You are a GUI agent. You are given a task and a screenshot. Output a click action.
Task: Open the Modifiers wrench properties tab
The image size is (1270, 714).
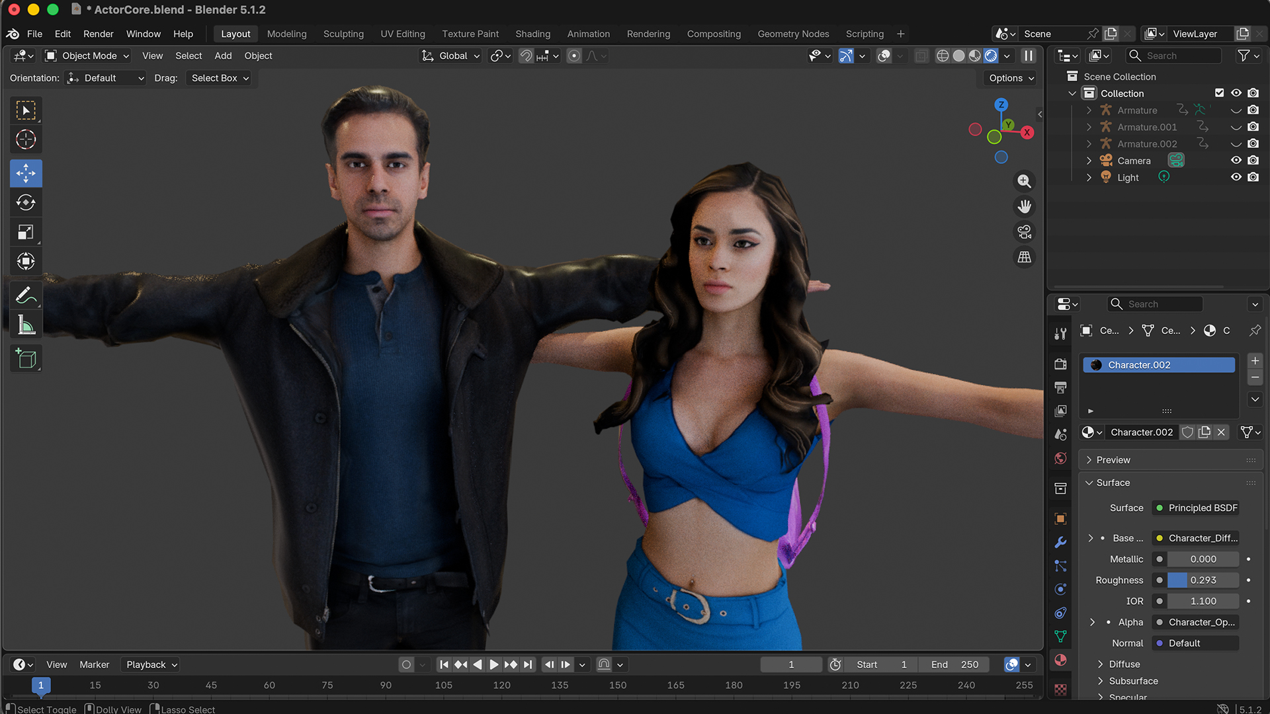pos(1060,542)
